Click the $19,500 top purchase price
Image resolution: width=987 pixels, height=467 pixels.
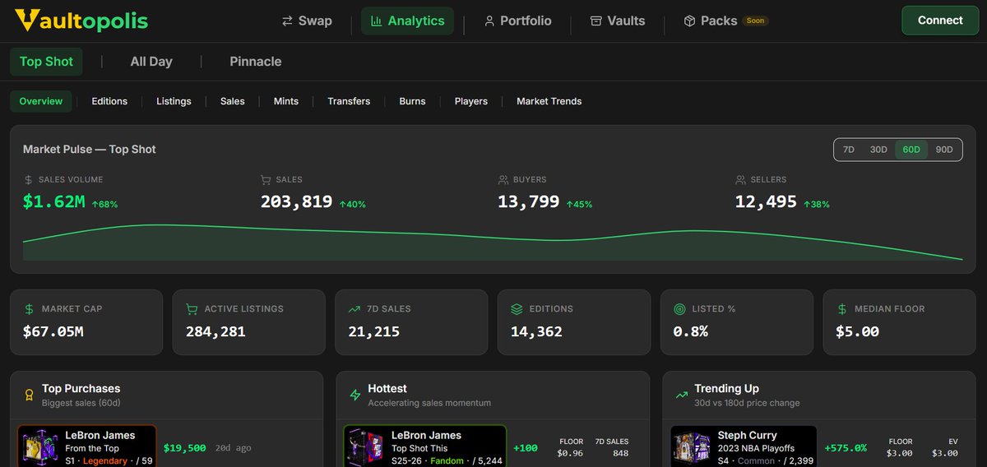185,448
